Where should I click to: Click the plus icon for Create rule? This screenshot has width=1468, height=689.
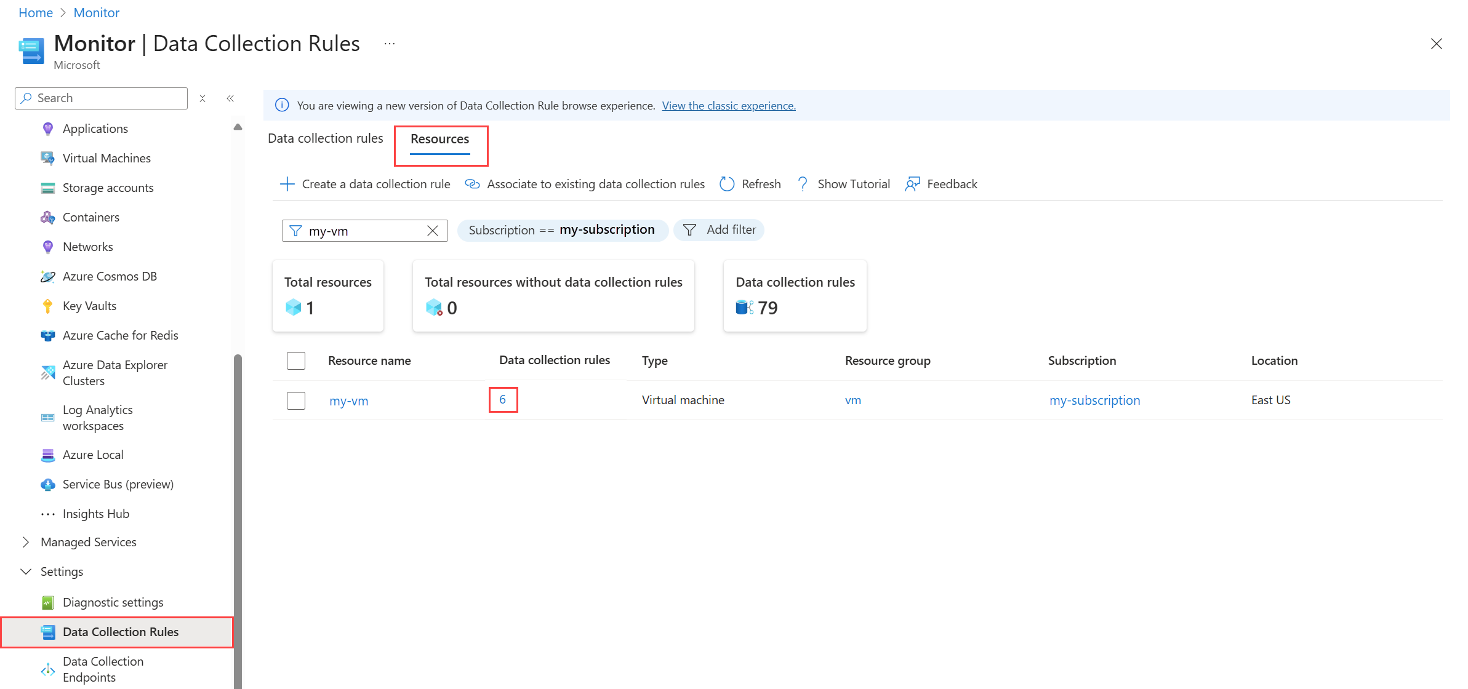287,184
